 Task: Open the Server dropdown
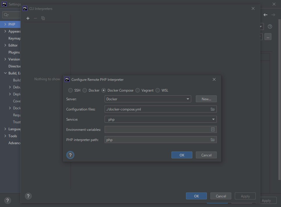(148, 99)
